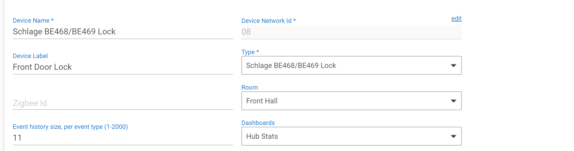The height and width of the screenshot is (151, 574).
Task: Click the Type dropdown arrow icon
Action: (453, 66)
